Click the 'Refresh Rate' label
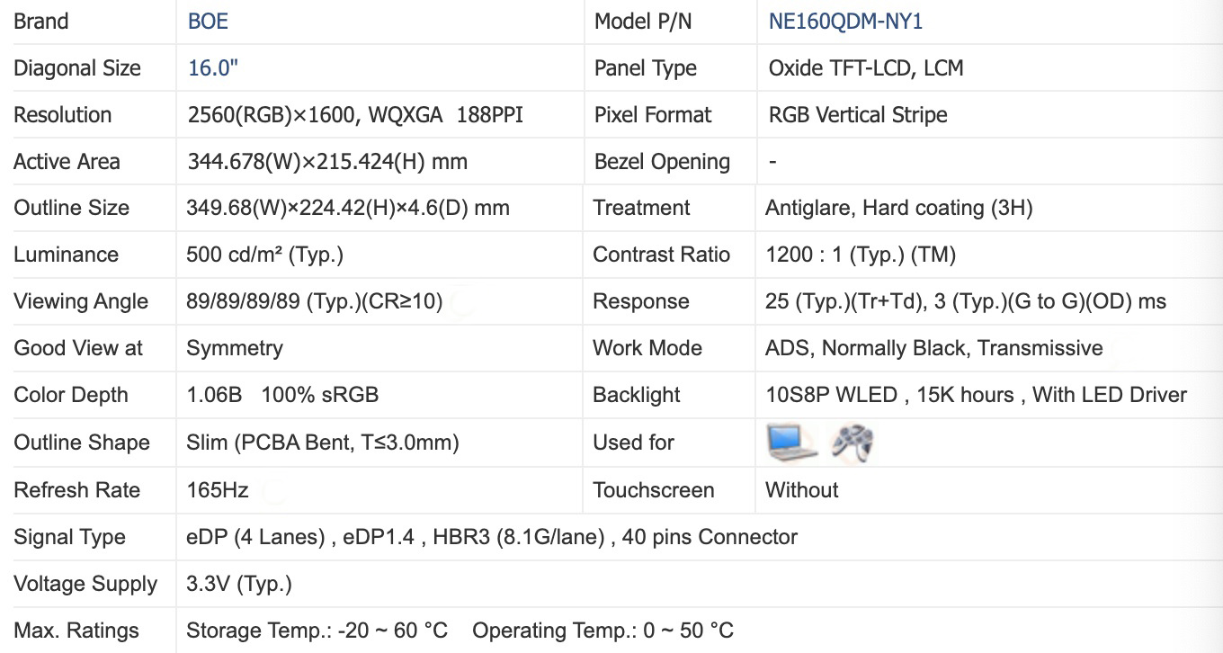Screen dimensions: 1223x653 (76, 490)
